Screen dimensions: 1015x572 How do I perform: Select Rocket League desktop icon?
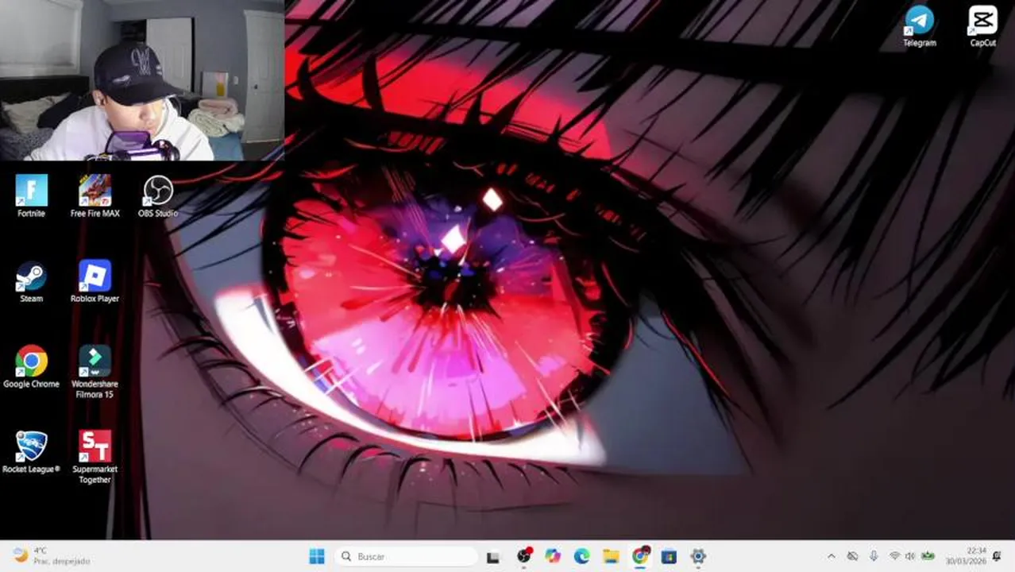click(31, 451)
